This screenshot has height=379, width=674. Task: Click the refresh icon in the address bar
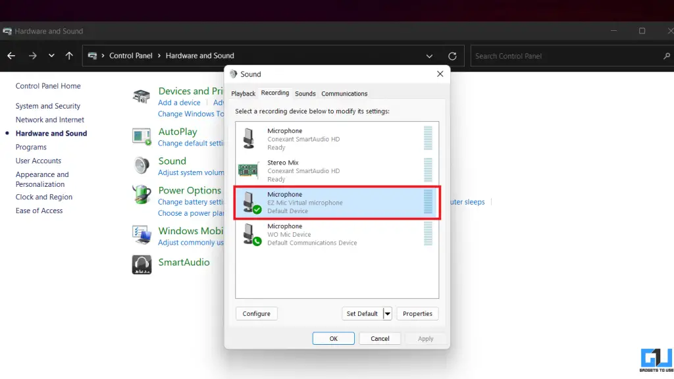click(x=452, y=56)
